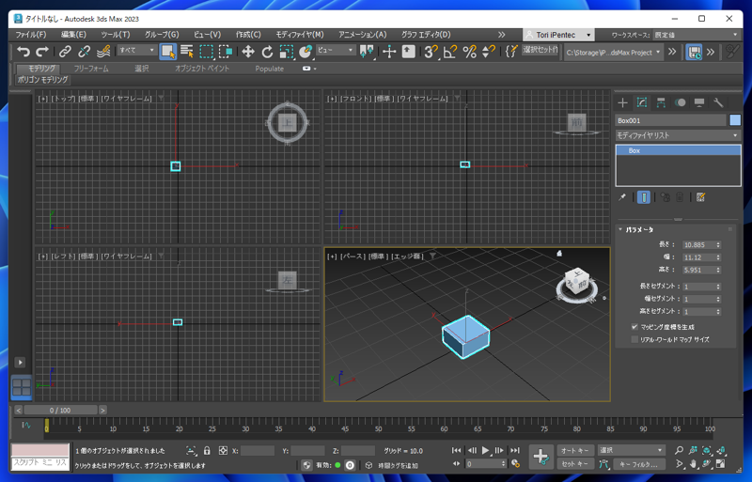This screenshot has height=482, width=752.
Task: Open the 選択 key filter dropdown
Action: pos(631,450)
